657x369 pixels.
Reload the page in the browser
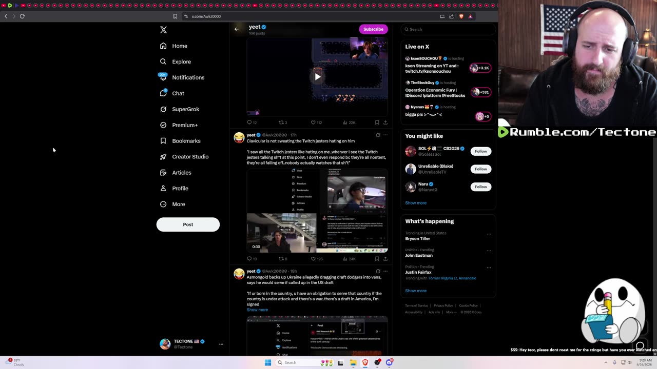(x=22, y=16)
